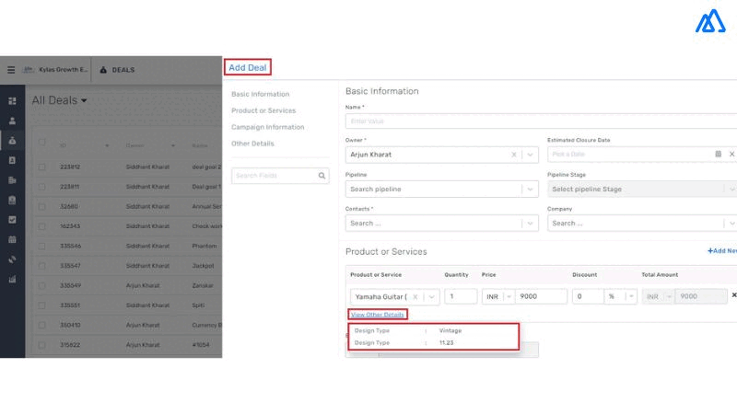Select the checkbox for deal 32680
This screenshot has width=737, height=414.
41,206
